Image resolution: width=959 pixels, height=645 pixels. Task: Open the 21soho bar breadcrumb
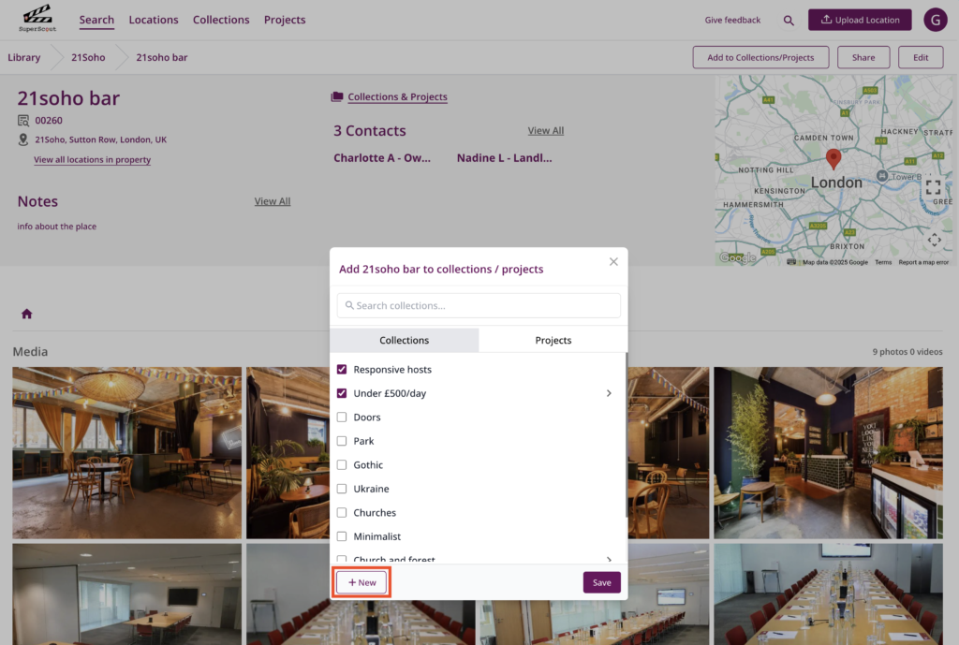161,57
